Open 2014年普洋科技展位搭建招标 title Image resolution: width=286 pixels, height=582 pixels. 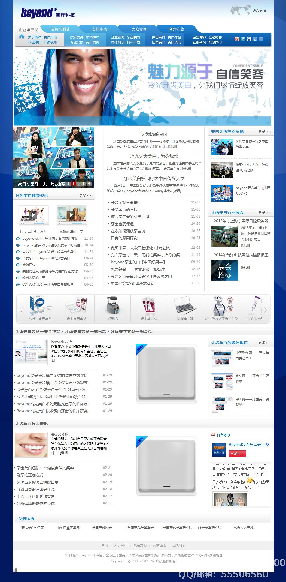[241, 255]
